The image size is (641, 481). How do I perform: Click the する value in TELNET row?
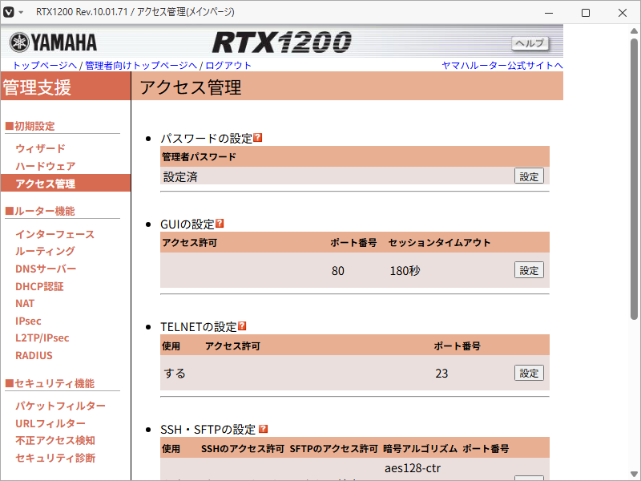tap(175, 374)
